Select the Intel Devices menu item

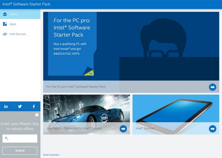coord(18,34)
